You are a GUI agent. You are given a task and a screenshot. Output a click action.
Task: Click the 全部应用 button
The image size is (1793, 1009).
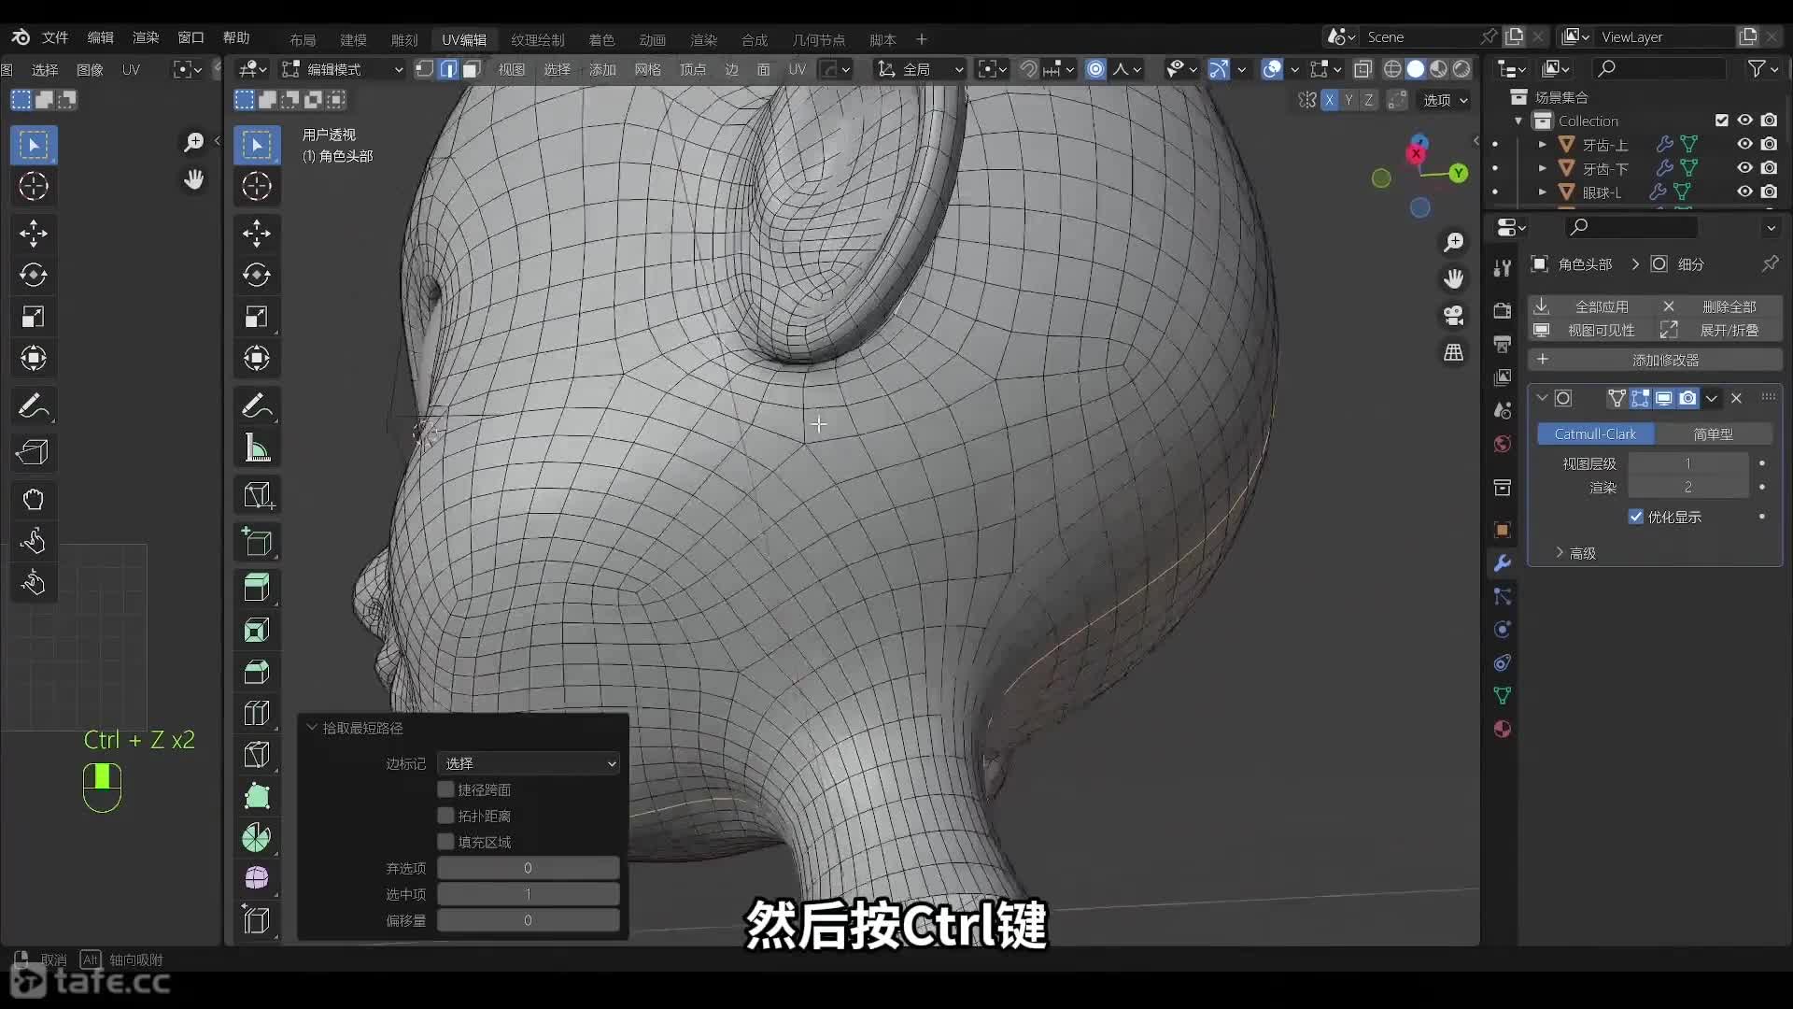pos(1591,306)
